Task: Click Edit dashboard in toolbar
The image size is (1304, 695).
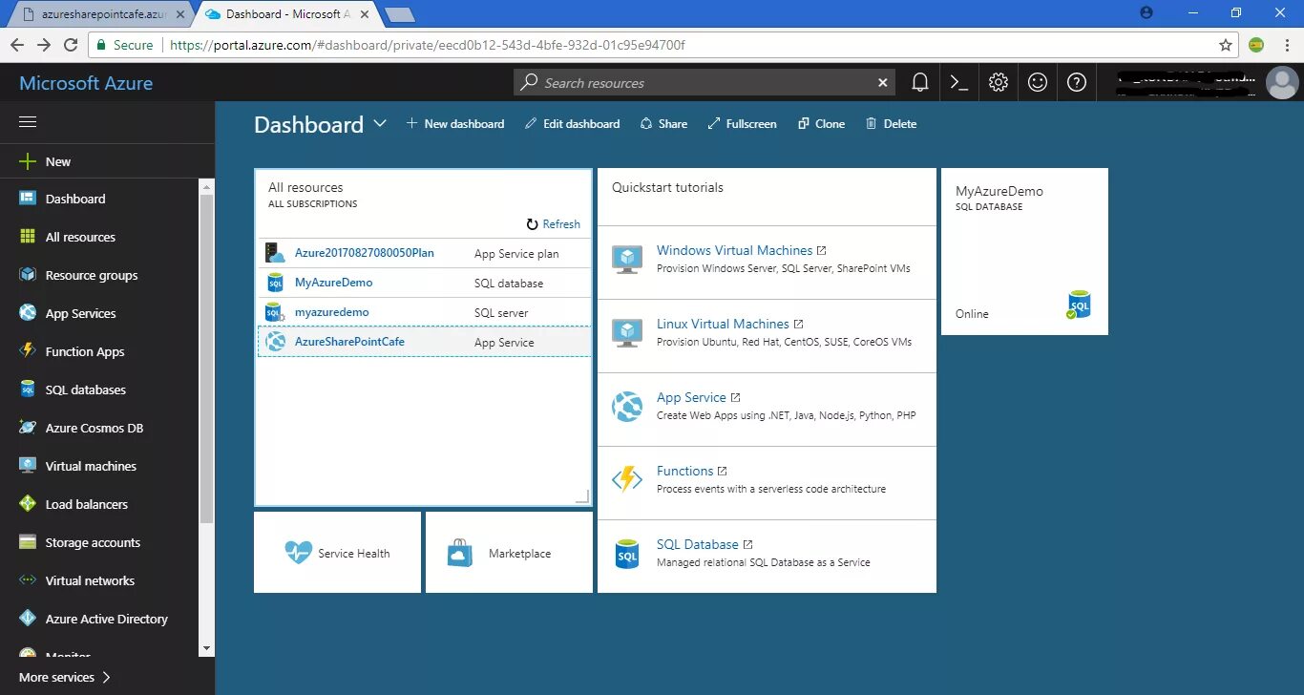Action: tap(573, 124)
